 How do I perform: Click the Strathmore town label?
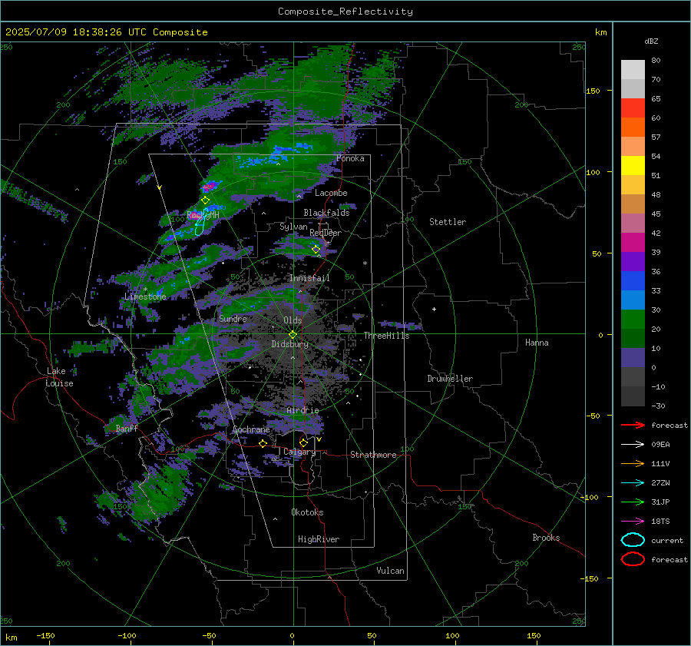373,455
